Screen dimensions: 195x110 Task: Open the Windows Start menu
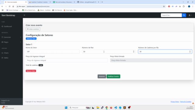click(66, 108)
